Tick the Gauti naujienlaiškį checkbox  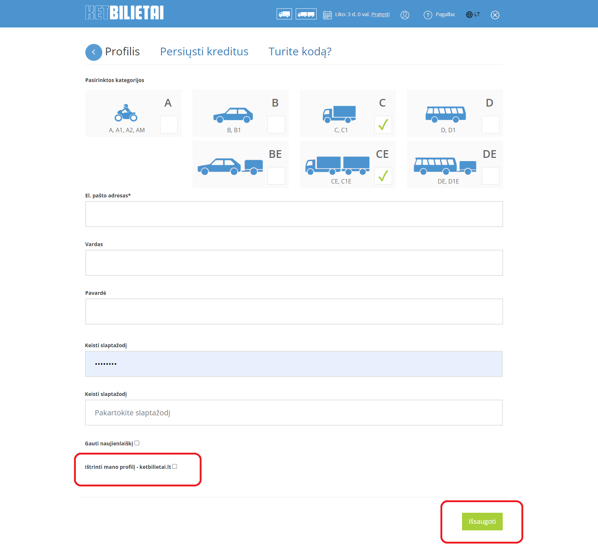tap(137, 443)
